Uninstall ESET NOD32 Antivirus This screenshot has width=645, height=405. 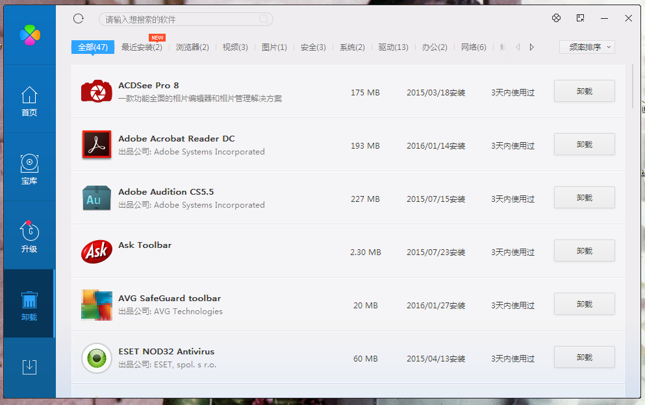585,358
